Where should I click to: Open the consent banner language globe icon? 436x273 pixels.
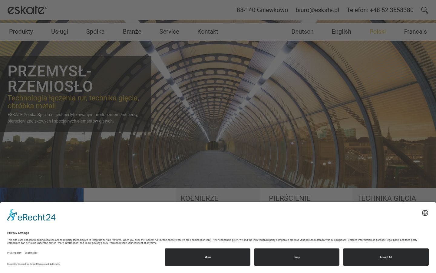pos(425,213)
